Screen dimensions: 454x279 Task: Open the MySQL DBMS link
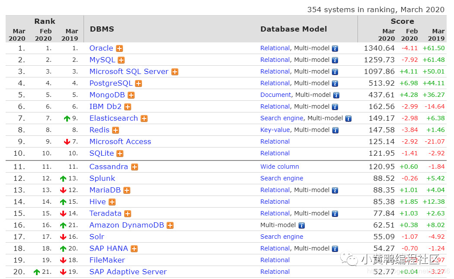(102, 60)
